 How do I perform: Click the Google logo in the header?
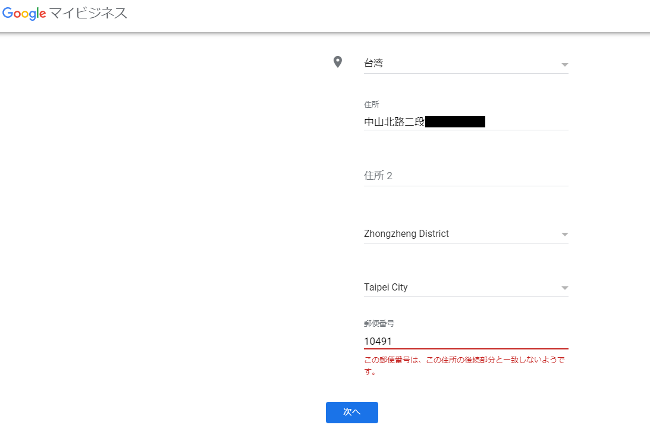pyautogui.click(x=24, y=13)
